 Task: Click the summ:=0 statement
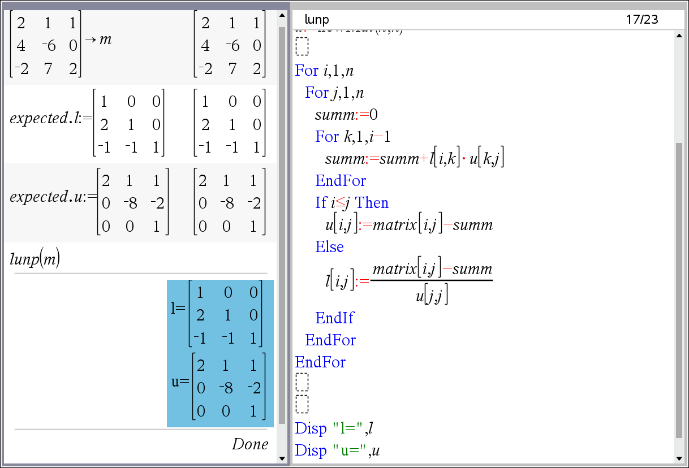pyautogui.click(x=346, y=115)
